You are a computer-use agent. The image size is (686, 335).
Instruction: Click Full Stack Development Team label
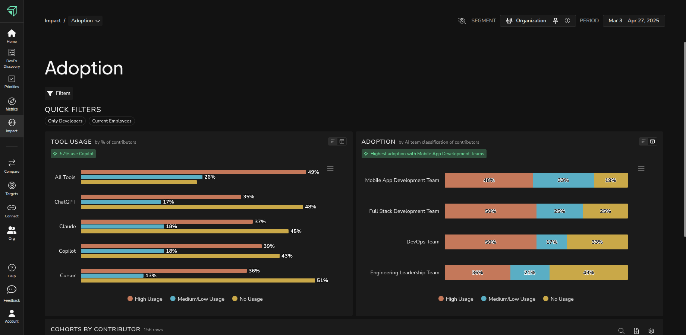click(x=404, y=211)
